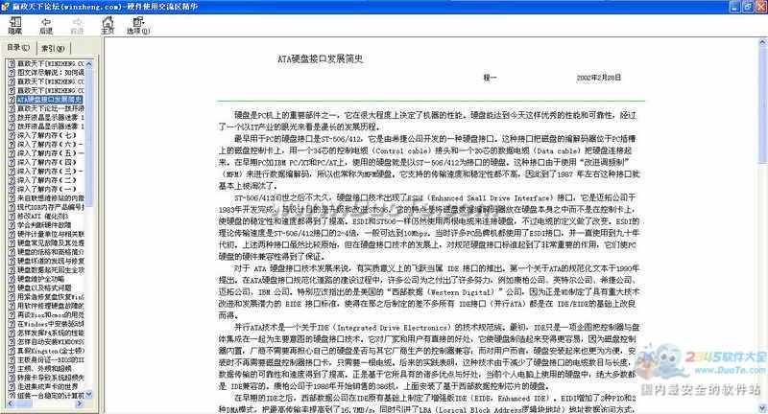Image resolution: width=768 pixels, height=414 pixels.
Task: Click contents list scroll-up arrow
Action: pos(88,63)
